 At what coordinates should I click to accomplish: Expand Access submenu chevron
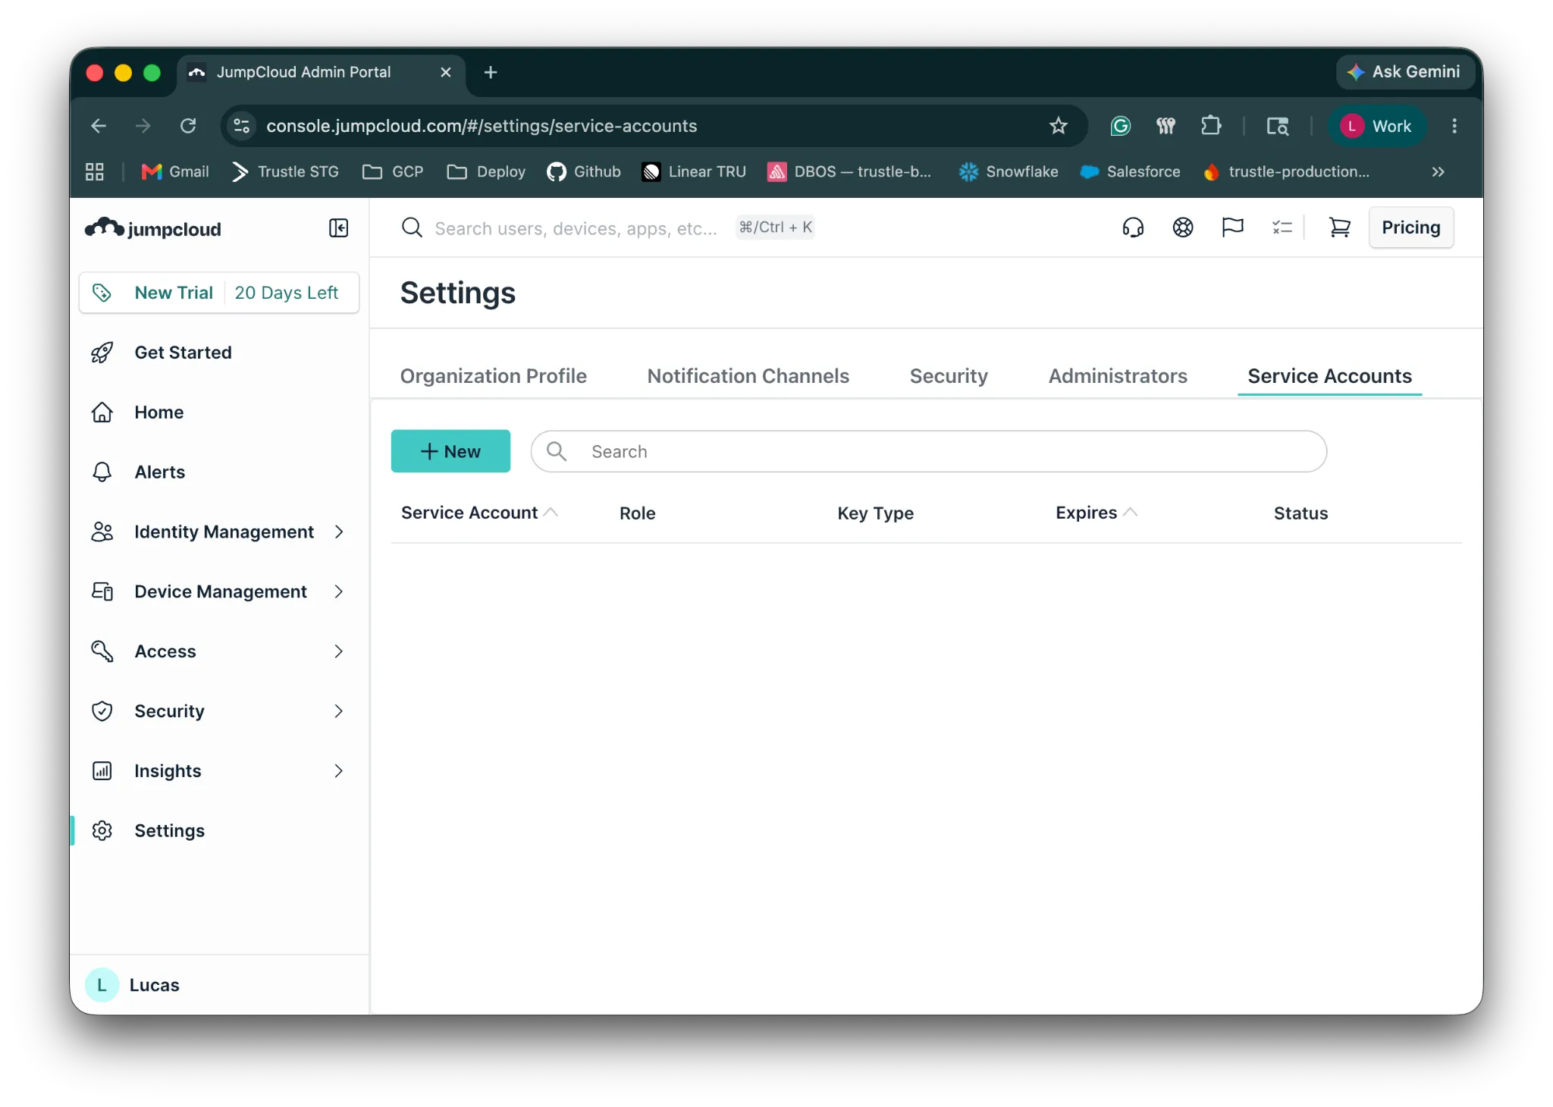(x=339, y=651)
